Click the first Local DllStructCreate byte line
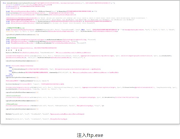Screen dimensions: 180x139 click(51, 11)
